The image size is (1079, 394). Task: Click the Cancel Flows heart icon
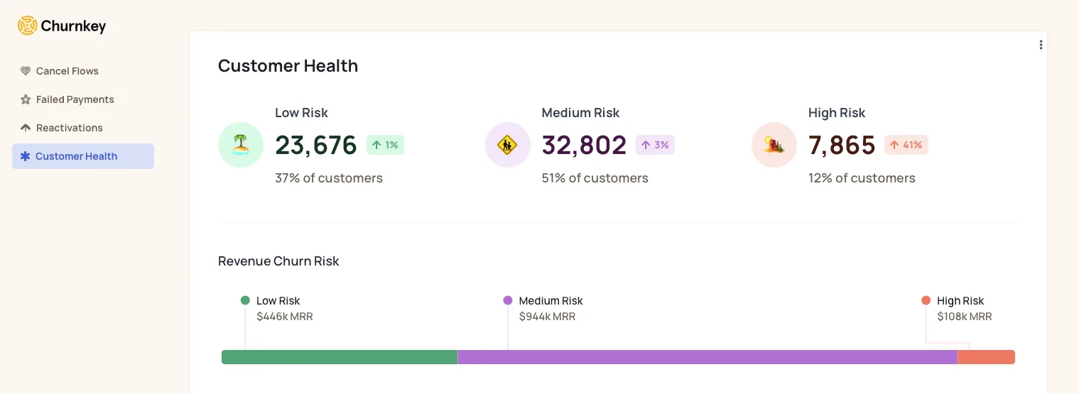[26, 71]
